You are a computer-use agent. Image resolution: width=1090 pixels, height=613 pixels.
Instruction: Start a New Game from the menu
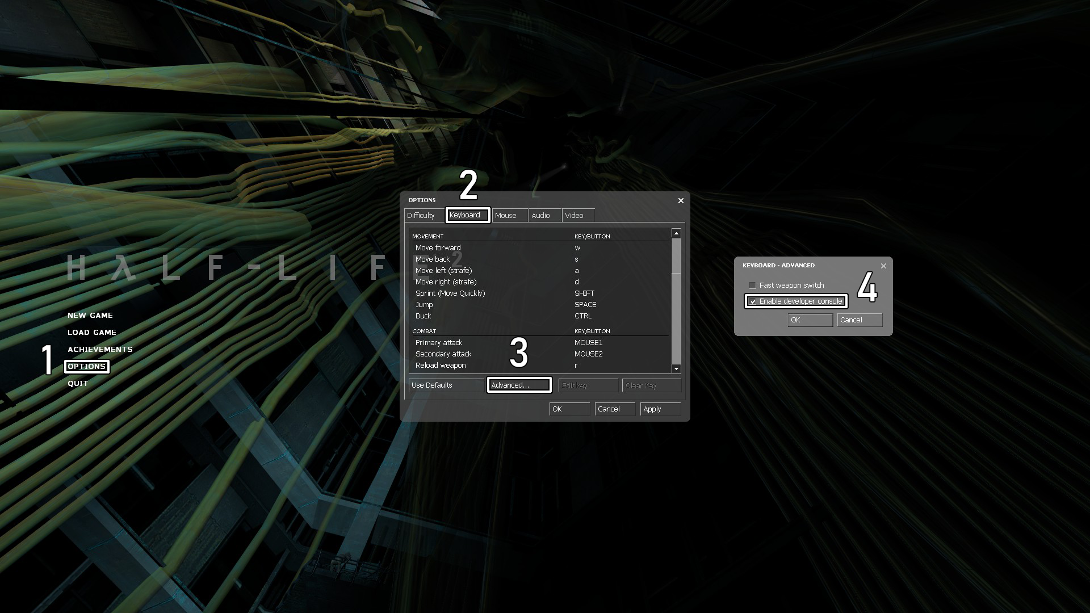(x=90, y=316)
